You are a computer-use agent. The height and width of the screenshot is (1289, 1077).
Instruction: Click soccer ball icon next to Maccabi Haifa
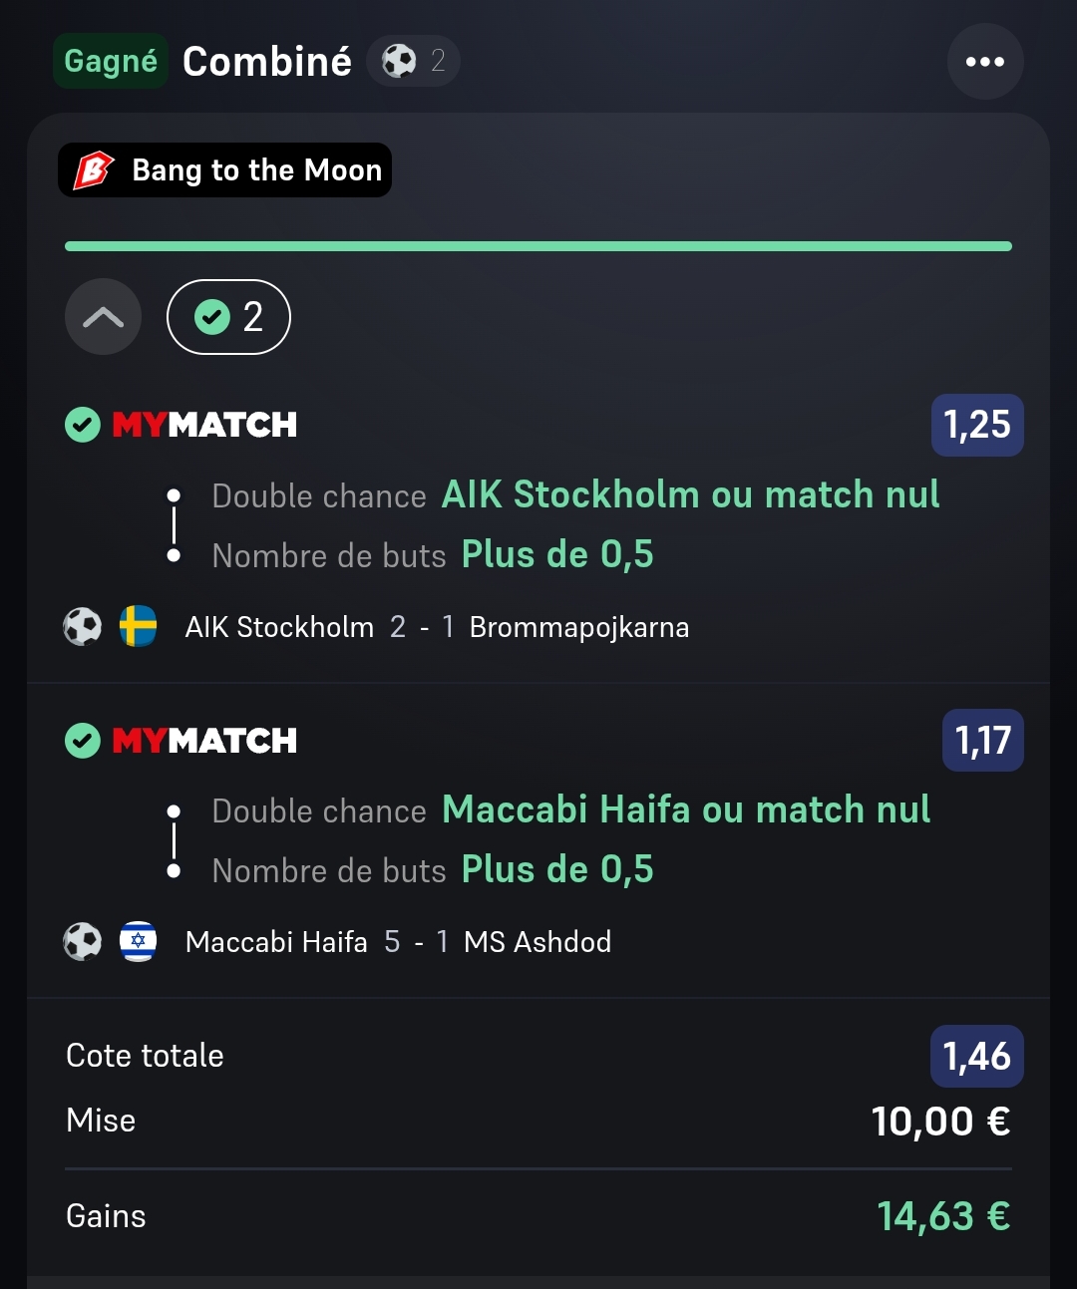pyautogui.click(x=83, y=941)
